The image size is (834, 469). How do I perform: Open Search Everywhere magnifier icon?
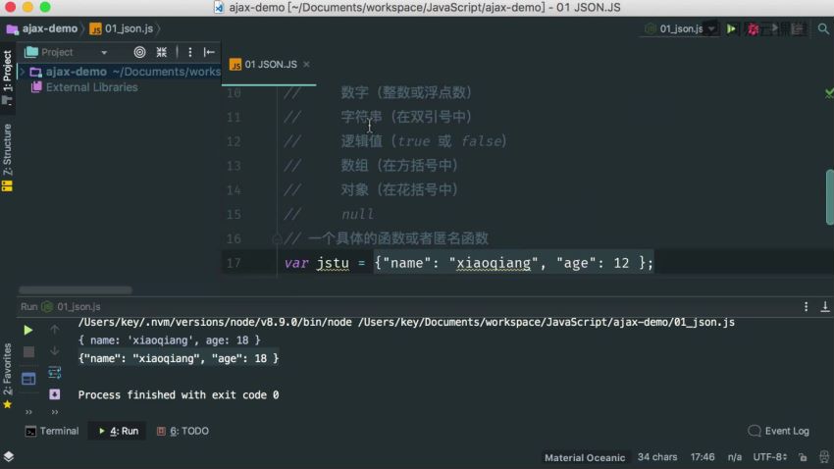click(x=823, y=29)
